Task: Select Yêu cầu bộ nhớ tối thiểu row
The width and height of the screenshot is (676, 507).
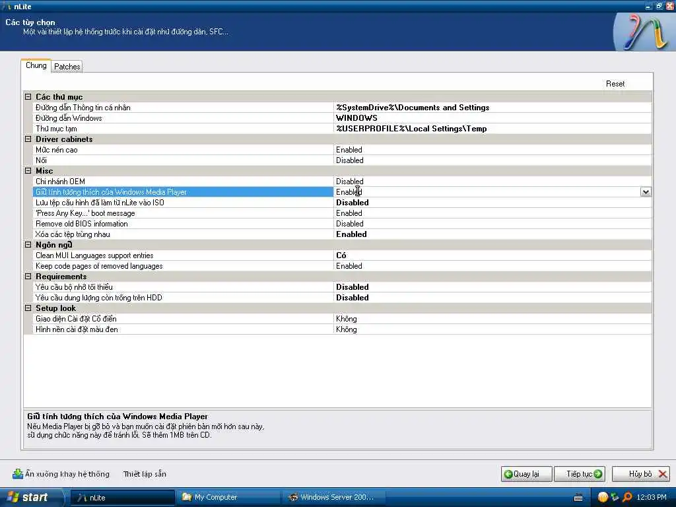Action: pyautogui.click(x=184, y=287)
